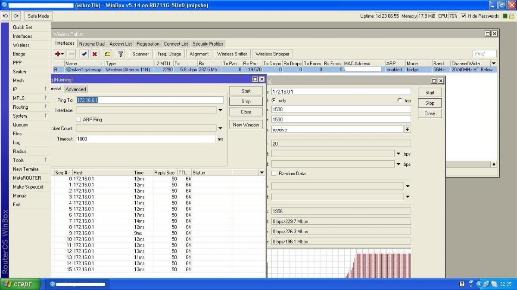Click the Ping To address field
This screenshot has width=517, height=290.
pyautogui.click(x=149, y=100)
